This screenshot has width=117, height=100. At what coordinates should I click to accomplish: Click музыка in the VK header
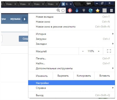click(15, 19)
